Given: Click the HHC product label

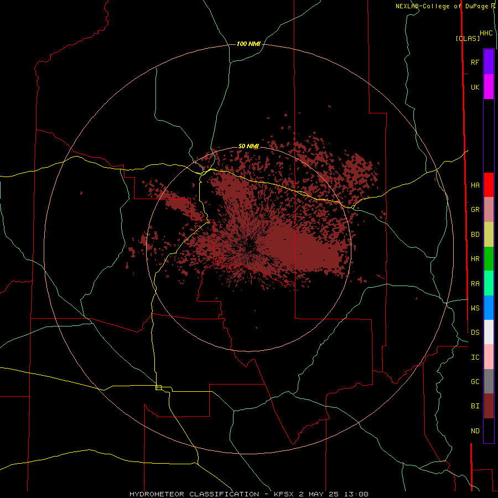Looking at the screenshot, I should tap(486, 33).
